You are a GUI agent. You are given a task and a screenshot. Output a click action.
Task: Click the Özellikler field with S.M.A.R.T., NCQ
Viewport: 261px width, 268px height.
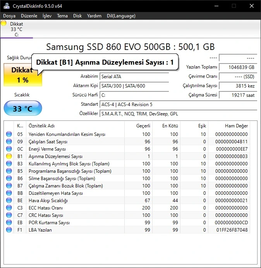tap(179, 113)
